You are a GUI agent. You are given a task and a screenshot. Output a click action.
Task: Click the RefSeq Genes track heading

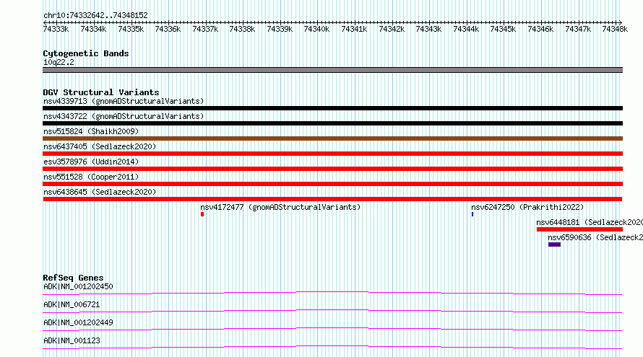[73, 278]
